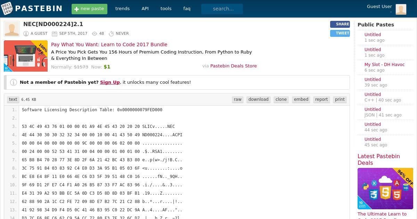This screenshot has width=417, height=219.
Task: Open the Learn to Code bundle thumbnail
Action: [x=26, y=56]
